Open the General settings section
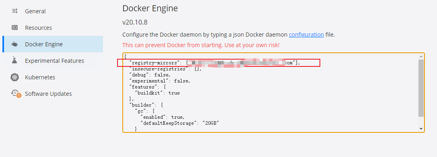 click(x=35, y=11)
